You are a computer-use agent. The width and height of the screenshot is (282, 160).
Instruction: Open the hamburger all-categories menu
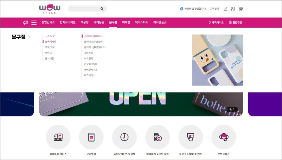pos(34,23)
